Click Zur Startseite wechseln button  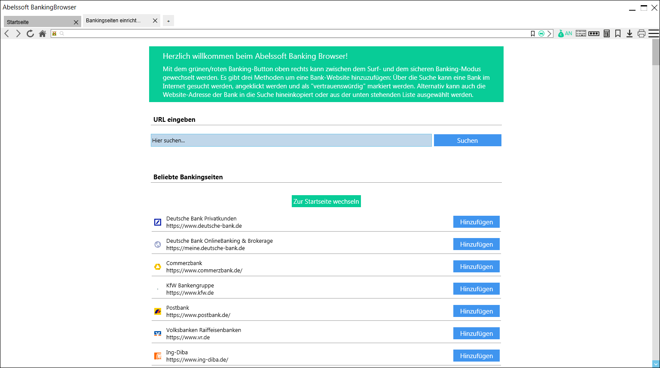click(326, 201)
